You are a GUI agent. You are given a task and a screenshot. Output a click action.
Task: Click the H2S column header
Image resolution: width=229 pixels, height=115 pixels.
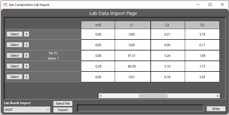coord(98,25)
